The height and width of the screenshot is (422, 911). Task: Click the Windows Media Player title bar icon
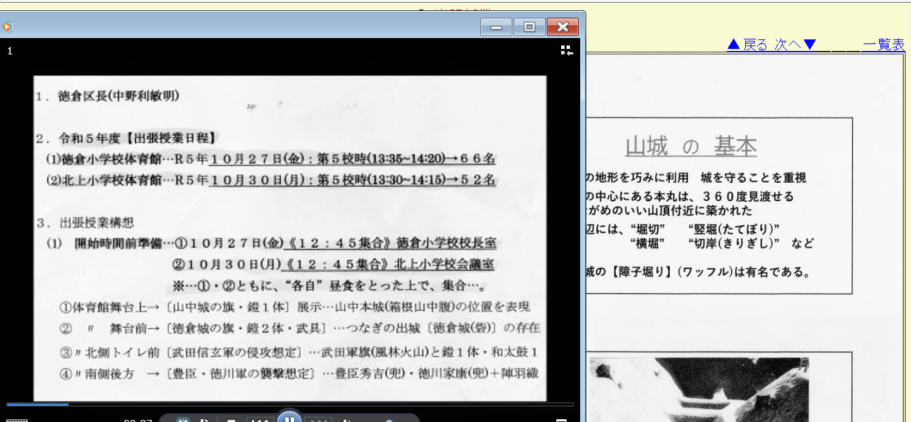(7, 27)
